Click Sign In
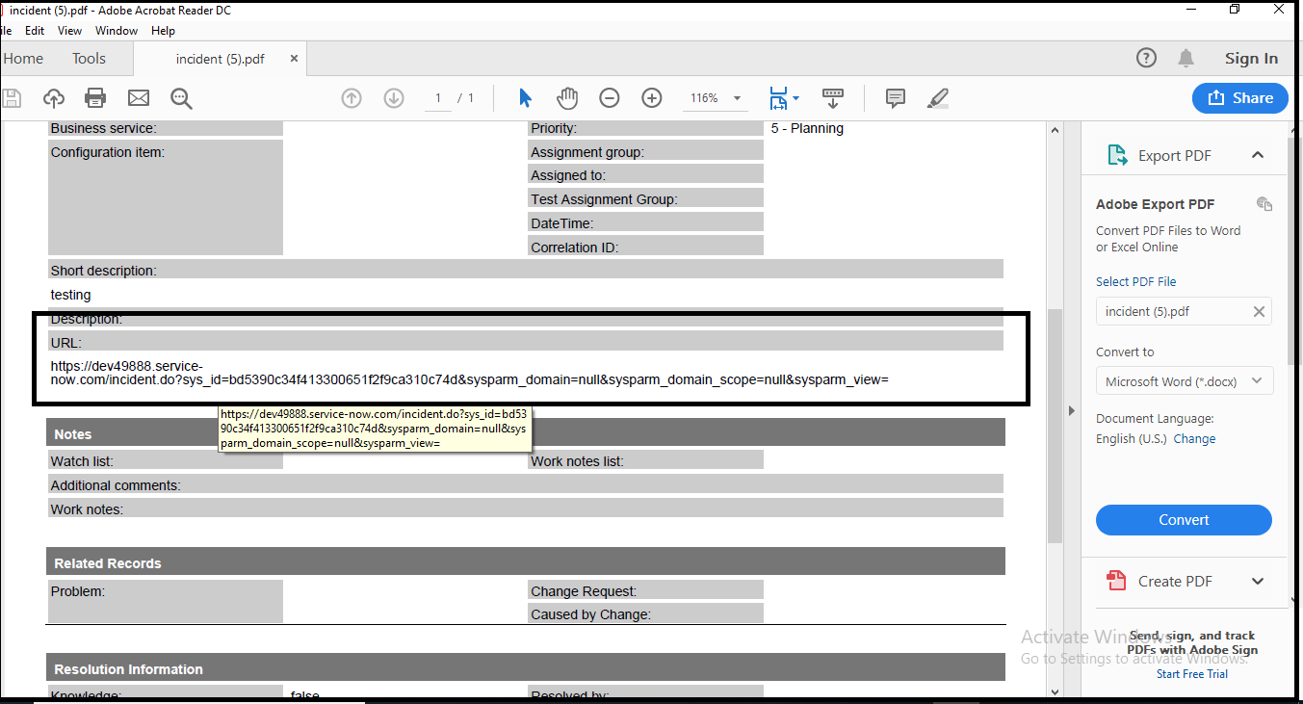 1251,58
